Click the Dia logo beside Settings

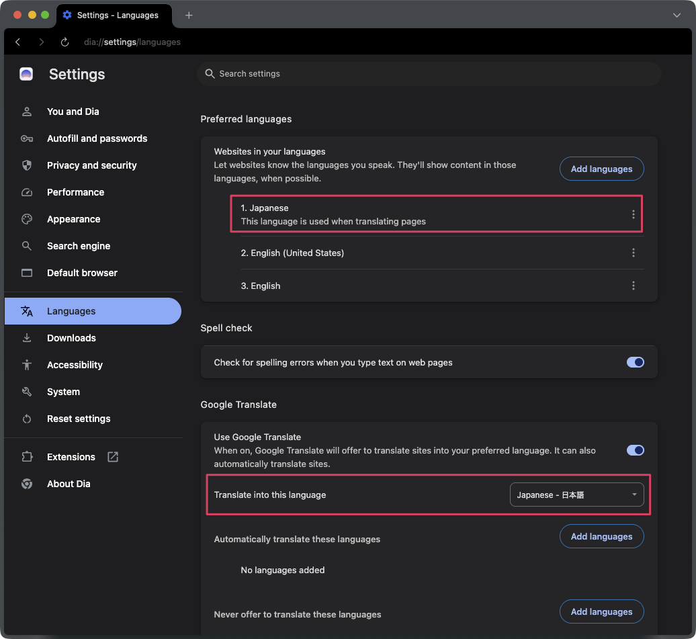[26, 74]
